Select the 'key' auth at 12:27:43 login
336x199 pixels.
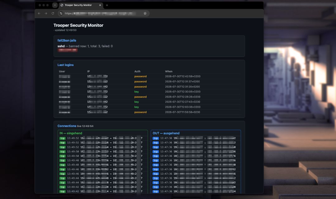tap(137, 102)
